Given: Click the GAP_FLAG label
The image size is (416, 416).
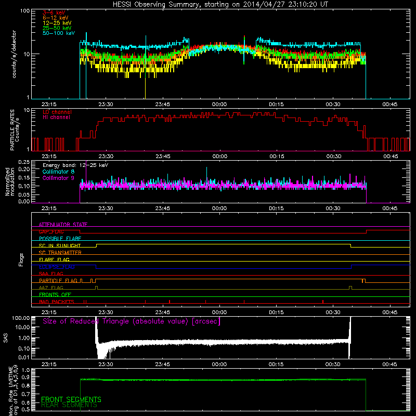Looking at the screenshot, I should pyautogui.click(x=51, y=232).
